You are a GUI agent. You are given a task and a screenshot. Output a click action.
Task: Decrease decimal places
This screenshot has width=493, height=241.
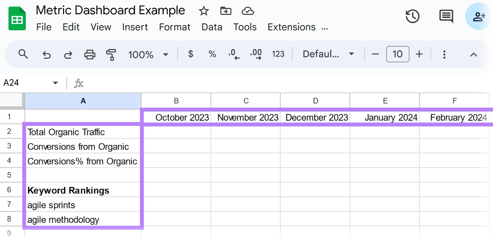[233, 54]
